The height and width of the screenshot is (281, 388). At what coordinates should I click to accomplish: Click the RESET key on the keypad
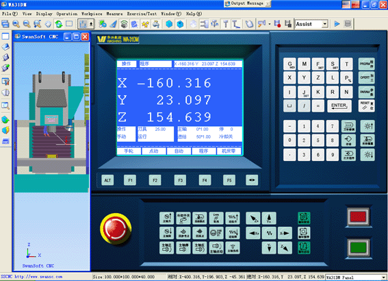point(367,106)
